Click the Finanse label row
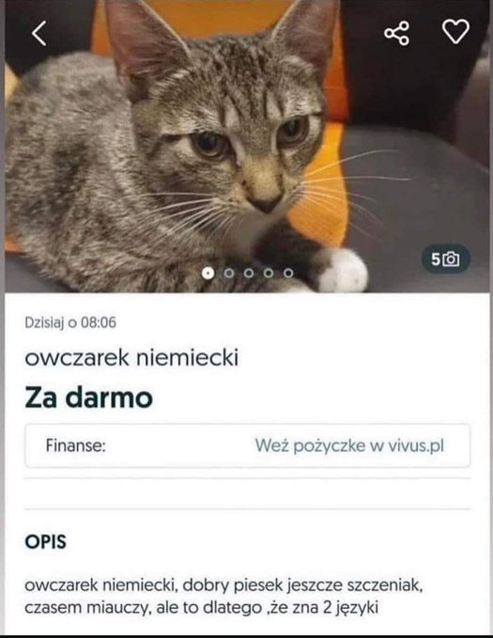Screen dimensions: 493x638 (x=76, y=445)
